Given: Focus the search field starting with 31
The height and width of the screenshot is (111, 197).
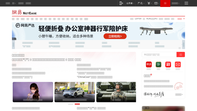Looking at the screenshot, I should click(159, 55).
